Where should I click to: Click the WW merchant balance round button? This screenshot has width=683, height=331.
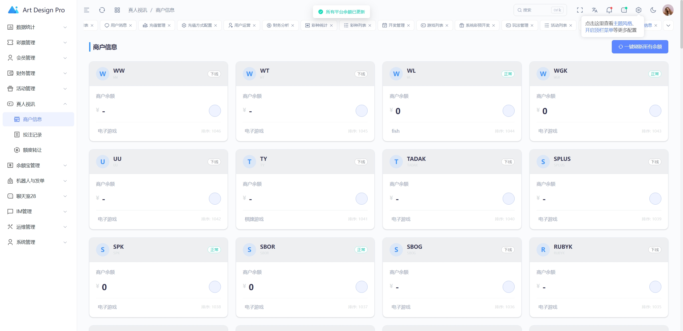point(215,111)
